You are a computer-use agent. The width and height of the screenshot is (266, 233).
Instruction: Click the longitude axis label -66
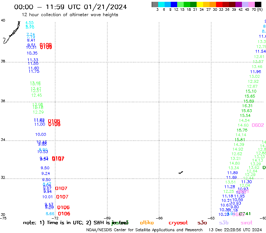pyautogui.click(x=159, y=218)
